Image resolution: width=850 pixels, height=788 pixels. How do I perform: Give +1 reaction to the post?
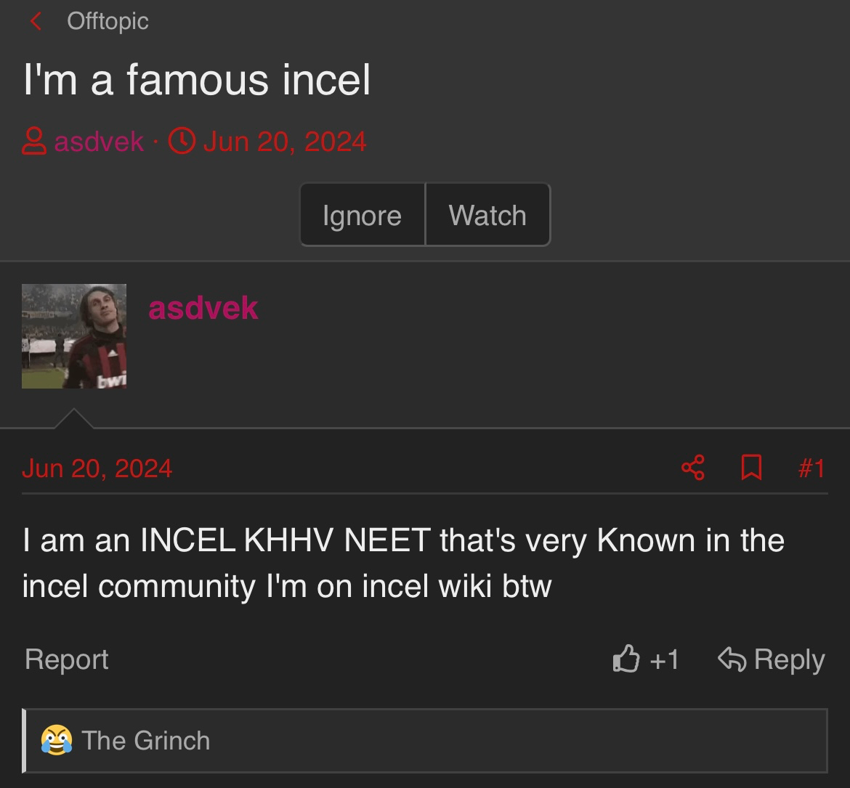point(646,659)
